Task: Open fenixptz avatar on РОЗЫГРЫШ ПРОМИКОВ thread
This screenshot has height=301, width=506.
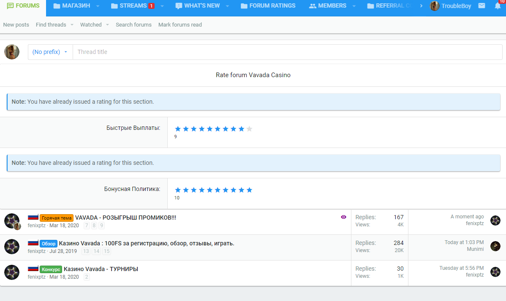Action: pos(12,221)
